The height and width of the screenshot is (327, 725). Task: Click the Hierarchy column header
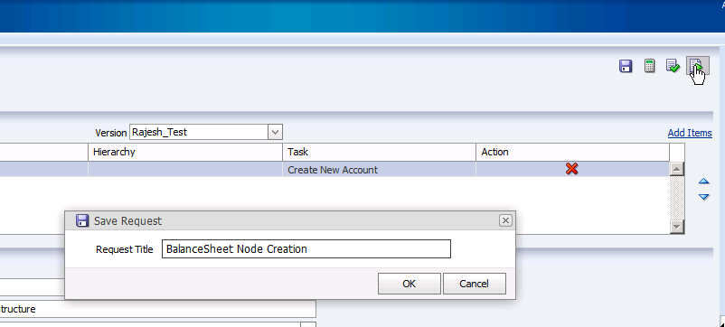click(185, 152)
